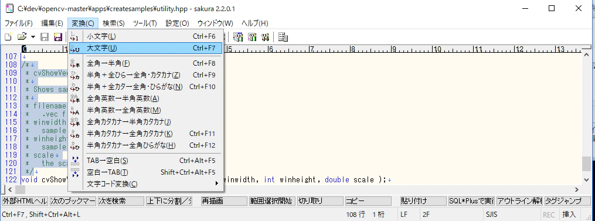Select 半角+全ひら→全角・カタカナ(Z)
The width and height of the screenshot is (595, 221).
point(146,75)
